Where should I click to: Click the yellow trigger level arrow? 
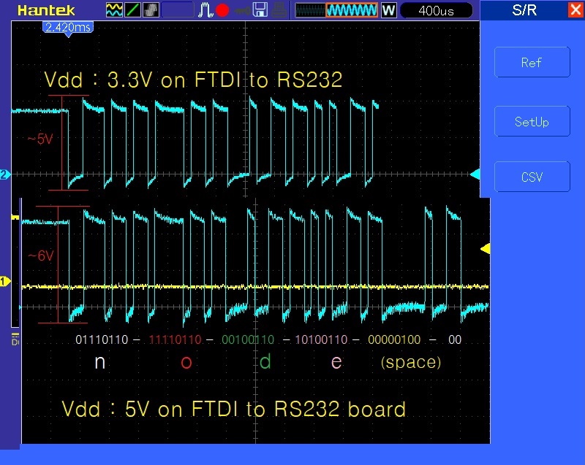[x=485, y=248]
